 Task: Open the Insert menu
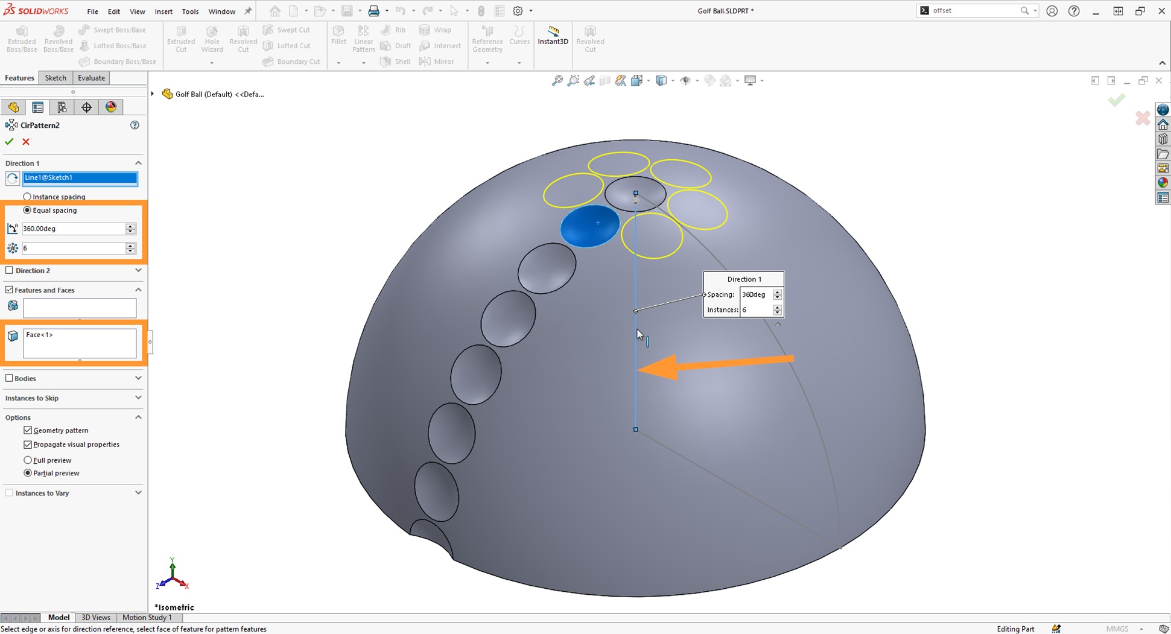(x=163, y=11)
